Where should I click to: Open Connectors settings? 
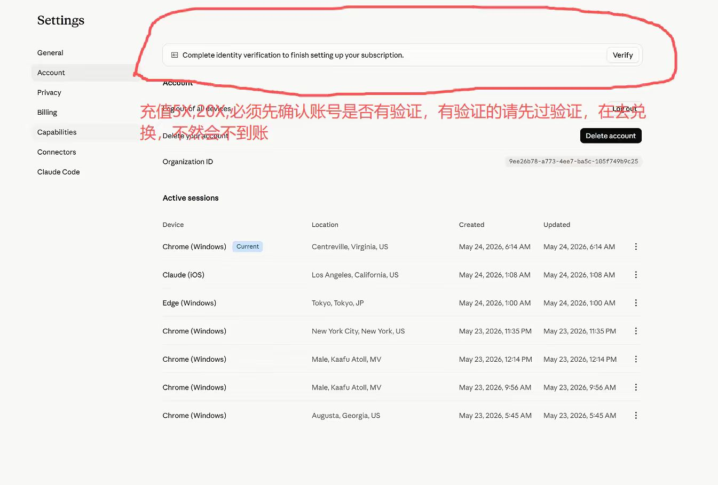[57, 152]
